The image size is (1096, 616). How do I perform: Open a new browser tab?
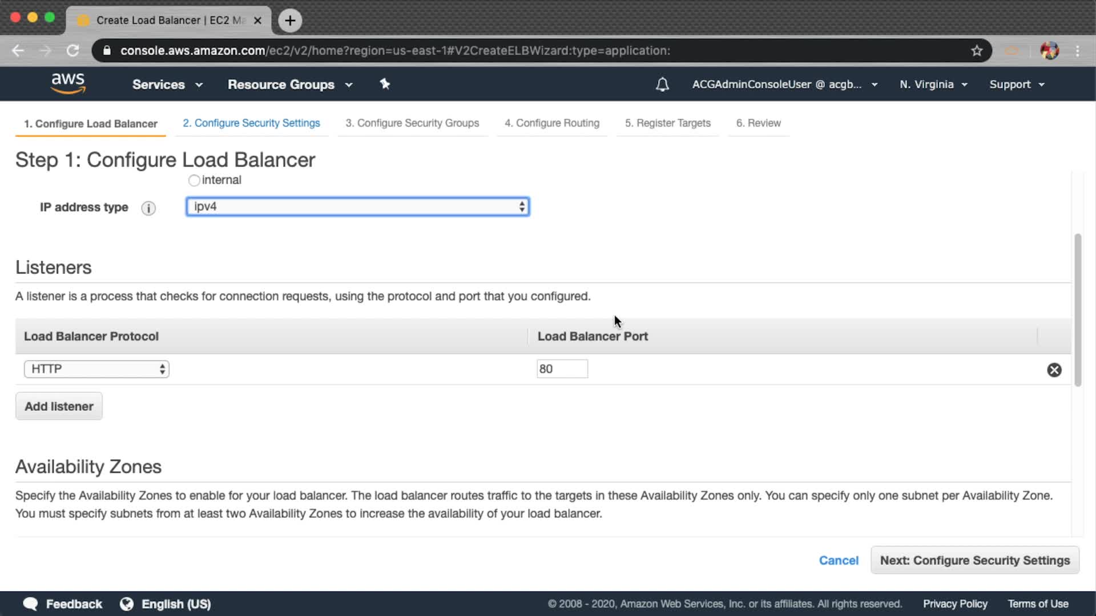click(290, 21)
